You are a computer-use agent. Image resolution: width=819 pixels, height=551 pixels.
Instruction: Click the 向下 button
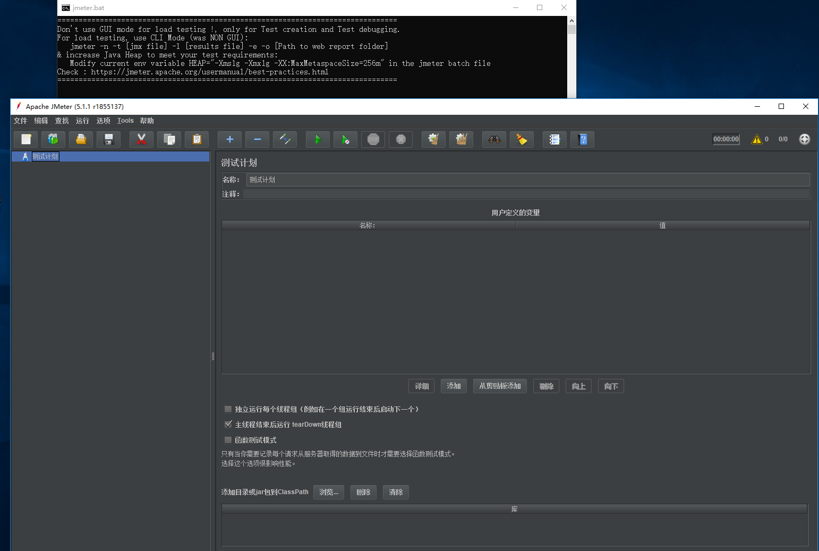611,386
